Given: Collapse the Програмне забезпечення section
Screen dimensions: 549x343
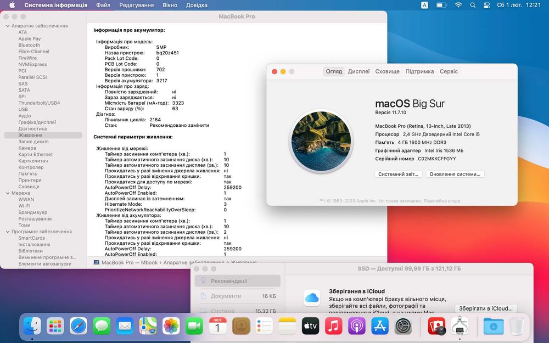Looking at the screenshot, I should pyautogui.click(x=8, y=232).
